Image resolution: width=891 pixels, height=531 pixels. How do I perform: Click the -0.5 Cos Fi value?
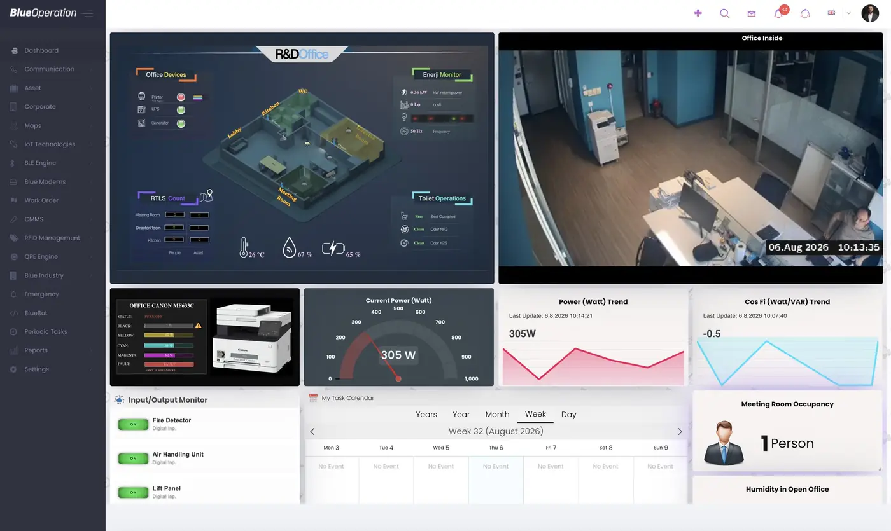point(712,334)
